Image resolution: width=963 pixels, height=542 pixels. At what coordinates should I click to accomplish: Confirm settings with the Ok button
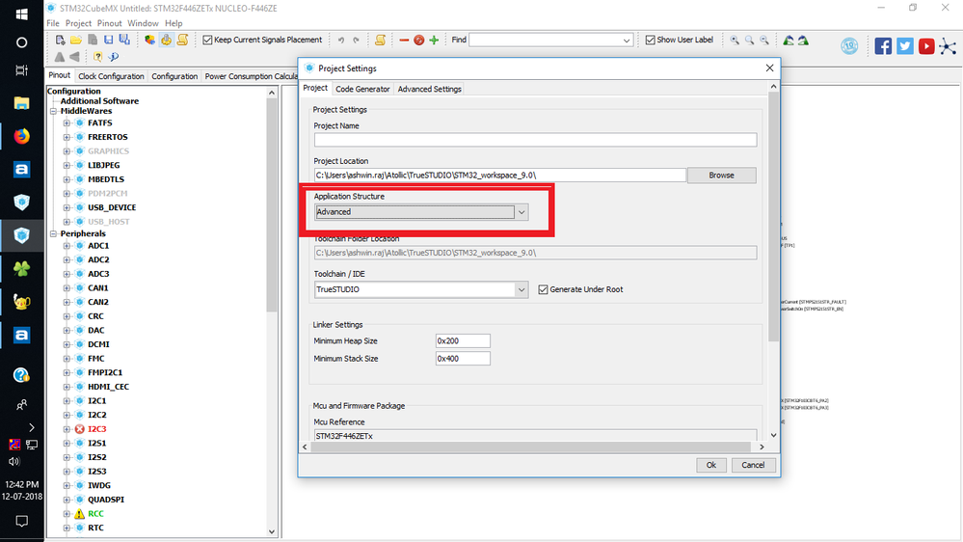(x=711, y=465)
